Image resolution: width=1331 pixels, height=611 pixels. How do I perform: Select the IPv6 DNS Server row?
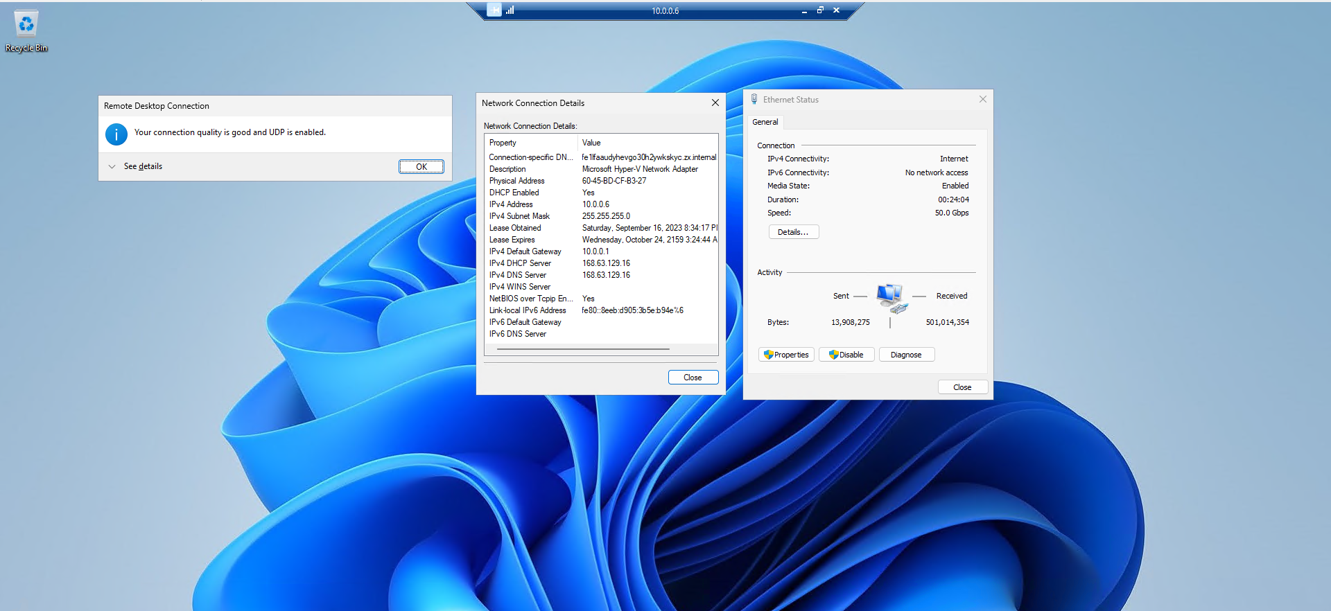pos(601,334)
